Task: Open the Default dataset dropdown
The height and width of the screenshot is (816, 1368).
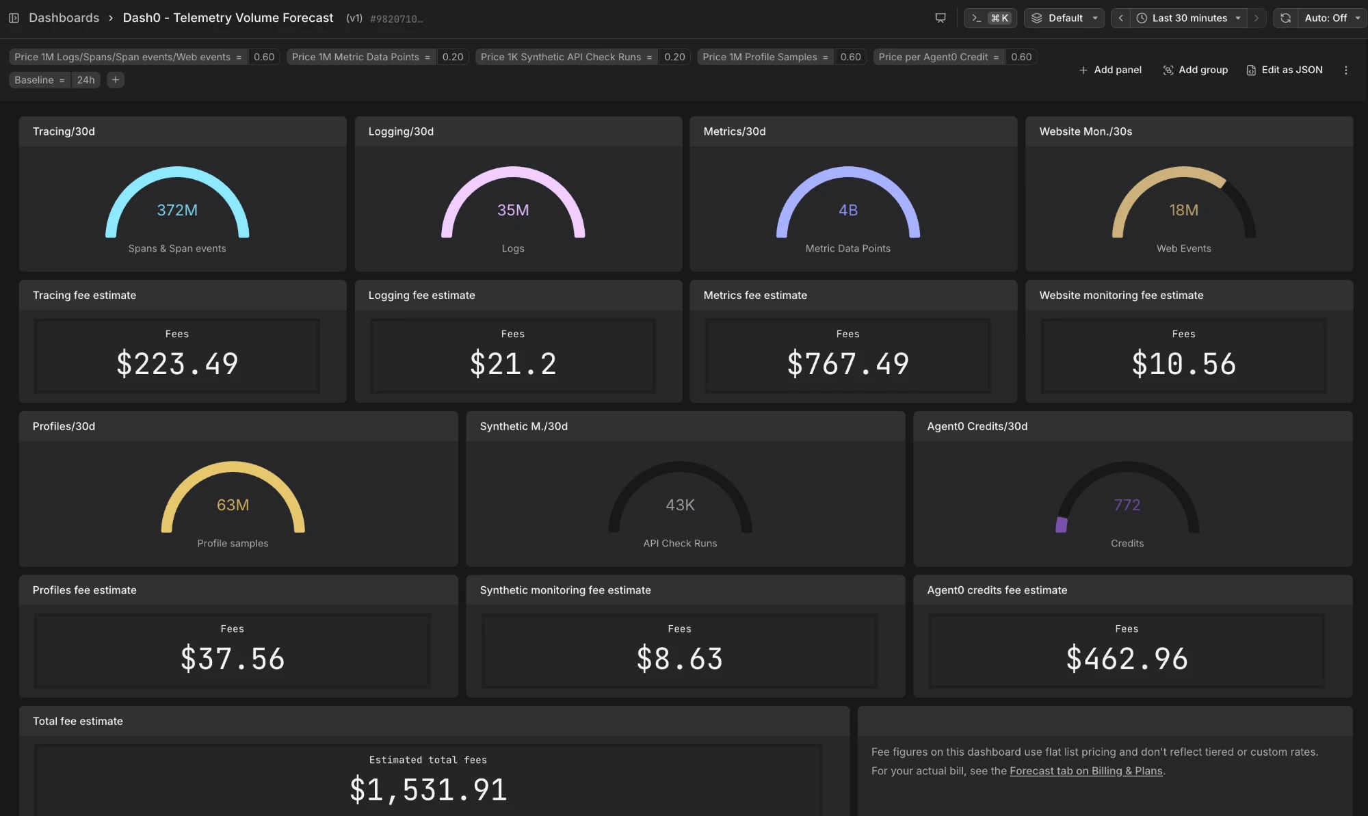Action: click(1064, 18)
